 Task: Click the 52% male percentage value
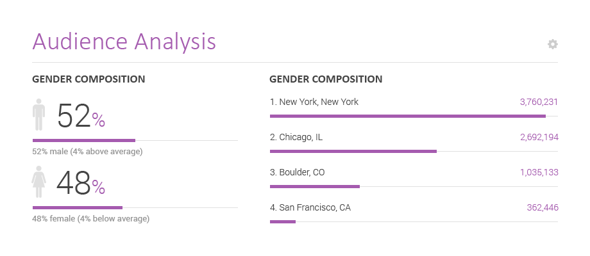pyautogui.click(x=81, y=116)
